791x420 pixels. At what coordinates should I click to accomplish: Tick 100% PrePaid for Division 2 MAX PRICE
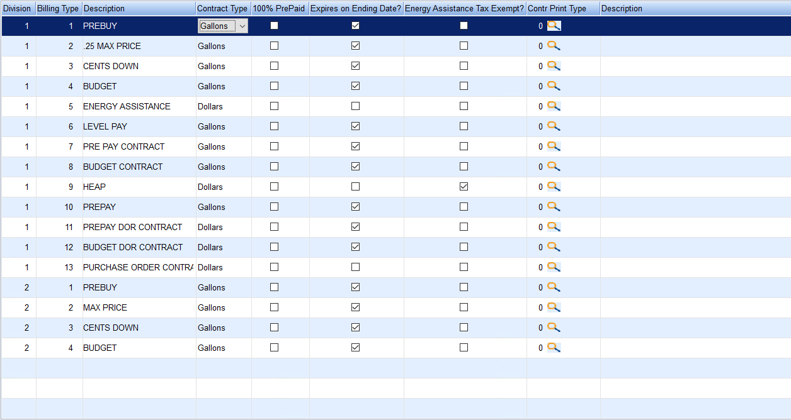[274, 307]
